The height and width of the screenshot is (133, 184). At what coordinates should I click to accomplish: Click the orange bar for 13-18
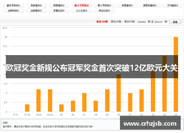[x=27, y=108]
